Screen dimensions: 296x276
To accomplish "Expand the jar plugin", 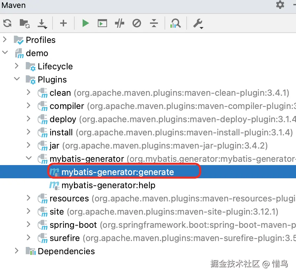I will (x=28, y=145).
